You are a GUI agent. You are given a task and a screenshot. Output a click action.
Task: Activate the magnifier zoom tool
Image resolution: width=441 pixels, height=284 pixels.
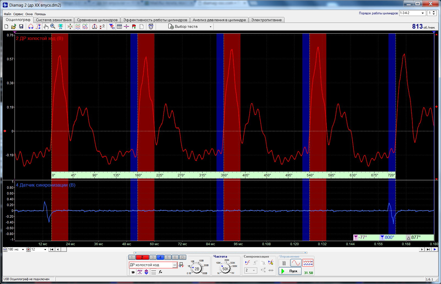click(x=53, y=26)
